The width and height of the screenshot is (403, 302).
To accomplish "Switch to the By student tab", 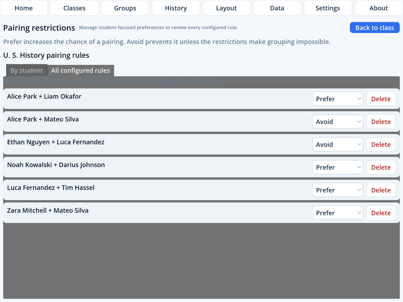I will (27, 70).
